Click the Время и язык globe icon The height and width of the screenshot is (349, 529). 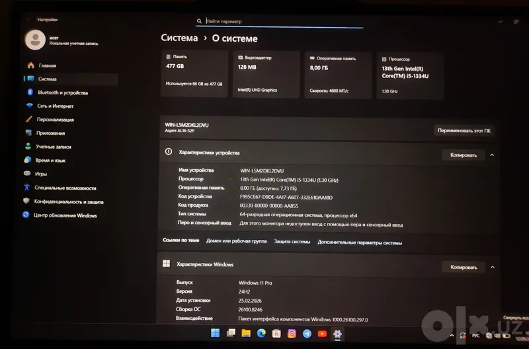pos(28,159)
